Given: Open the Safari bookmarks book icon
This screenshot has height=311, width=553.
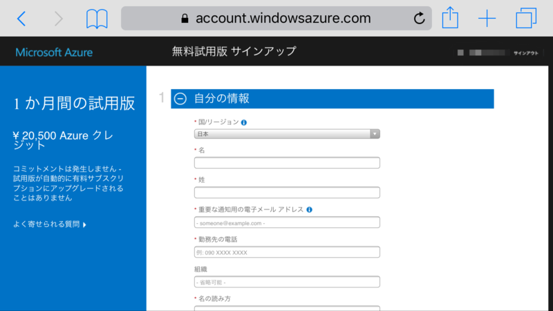Looking at the screenshot, I should click(x=97, y=19).
